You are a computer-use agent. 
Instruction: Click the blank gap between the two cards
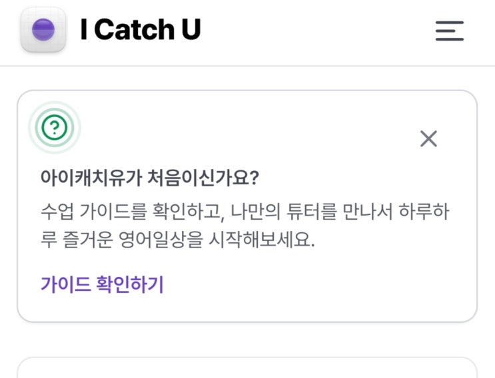(x=247, y=340)
